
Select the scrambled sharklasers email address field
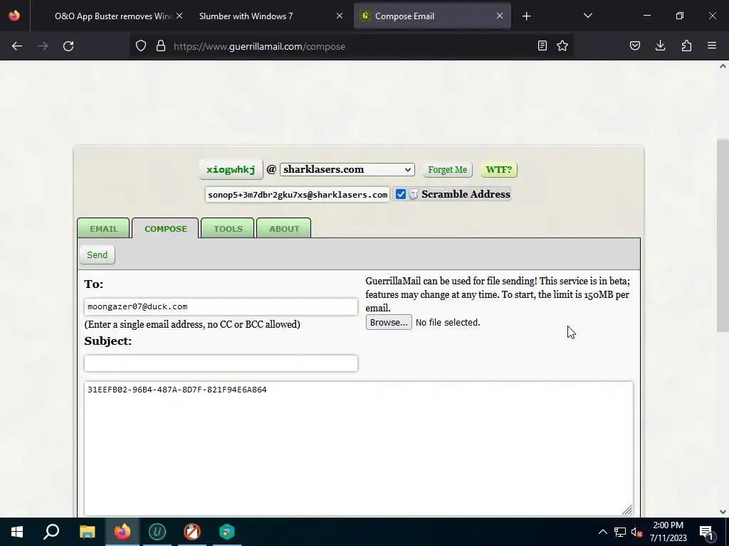pos(298,195)
